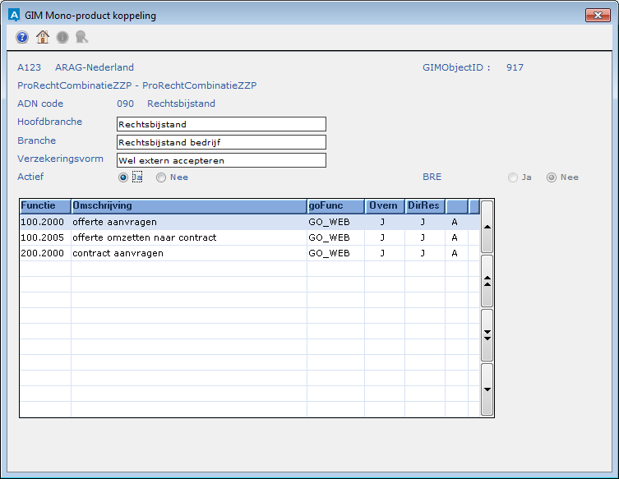Click the greyed-out info icon

click(x=62, y=37)
